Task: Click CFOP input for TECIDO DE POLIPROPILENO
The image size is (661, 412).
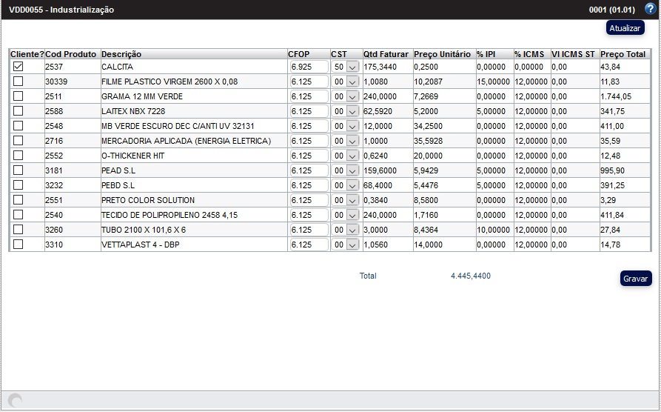Action: [x=309, y=215]
